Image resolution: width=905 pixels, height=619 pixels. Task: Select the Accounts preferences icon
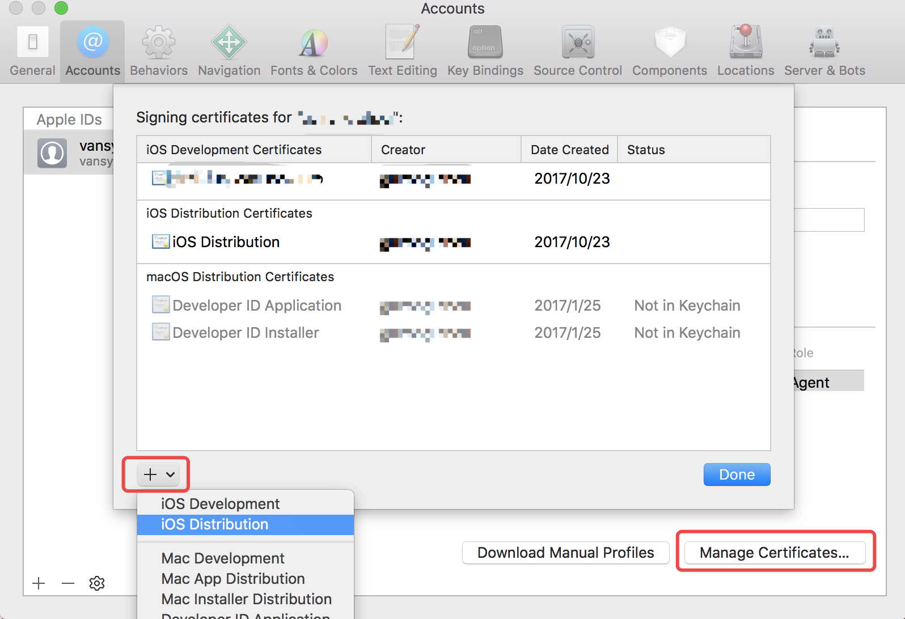[93, 51]
